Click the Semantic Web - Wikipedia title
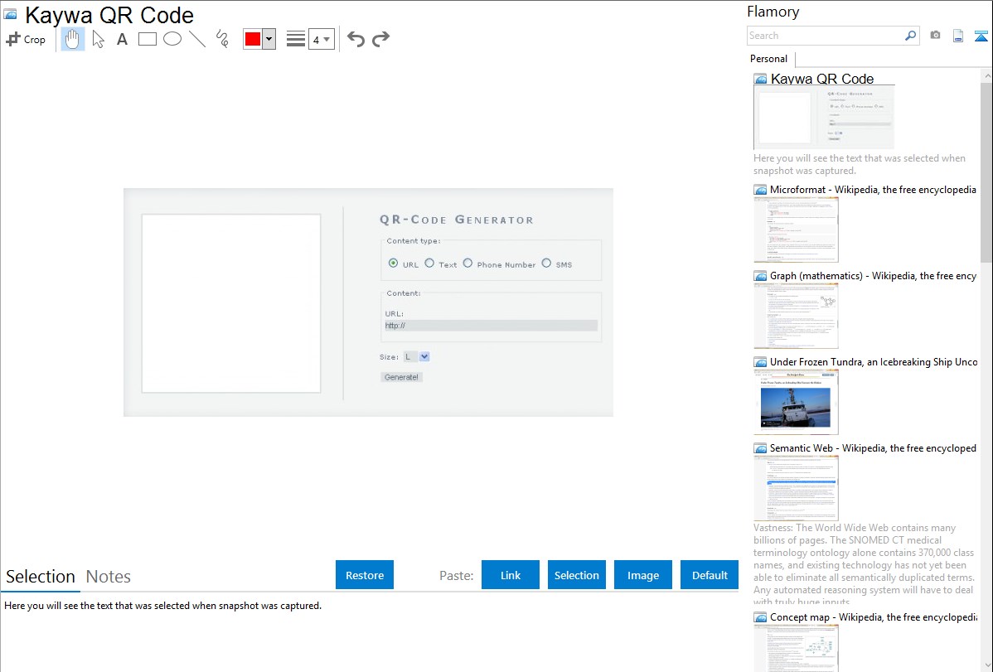Viewport: 993px width, 672px height. (873, 448)
